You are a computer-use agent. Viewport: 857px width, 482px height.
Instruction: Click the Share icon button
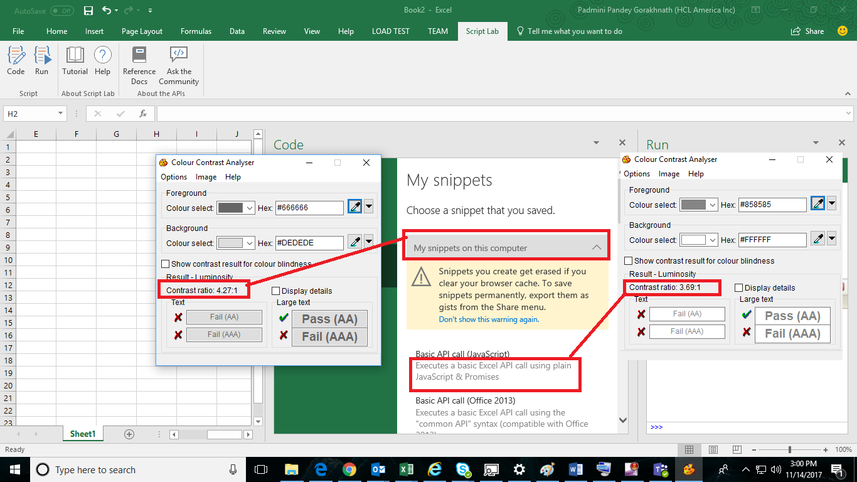click(x=807, y=31)
